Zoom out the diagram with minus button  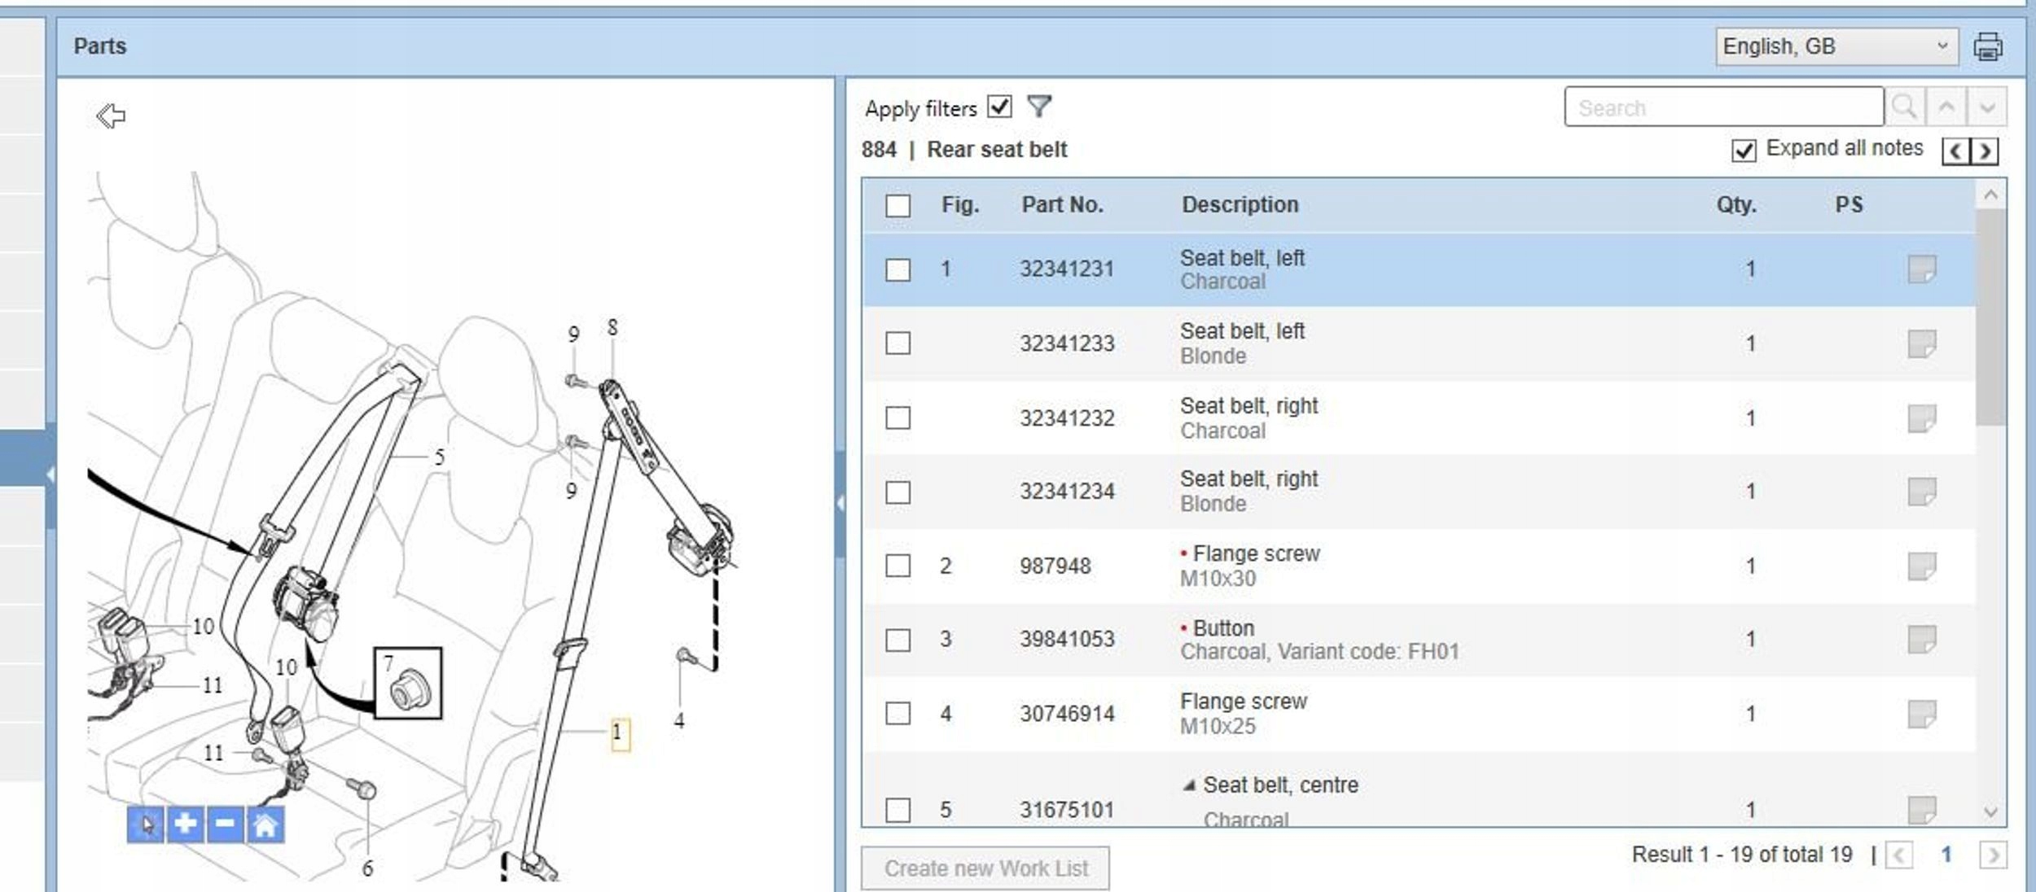pos(225,824)
